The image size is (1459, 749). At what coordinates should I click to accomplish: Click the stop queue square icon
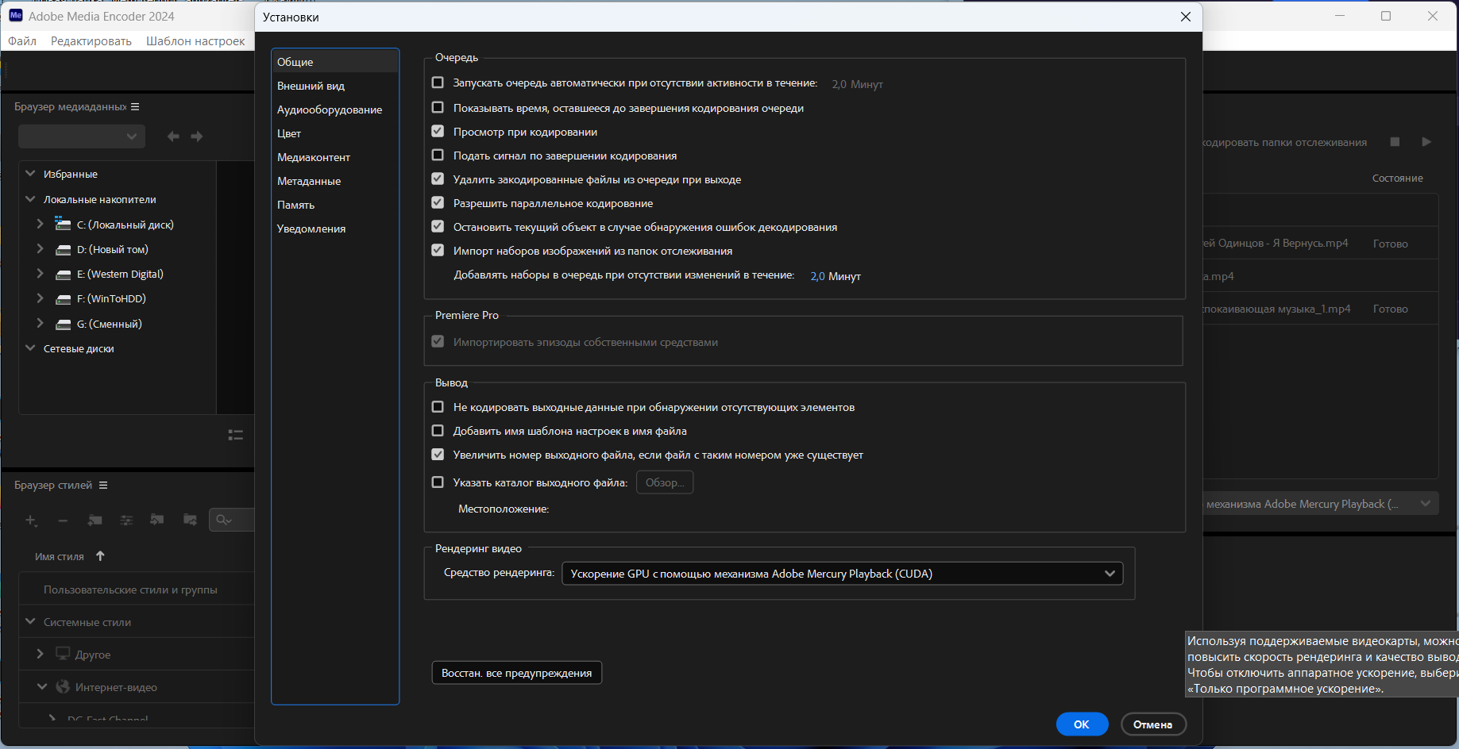[x=1395, y=142]
